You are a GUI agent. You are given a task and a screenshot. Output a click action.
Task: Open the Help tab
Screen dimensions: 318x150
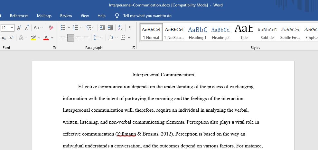tap(101, 16)
